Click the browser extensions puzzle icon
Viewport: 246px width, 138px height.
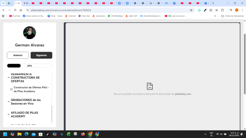(x=222, y=10)
